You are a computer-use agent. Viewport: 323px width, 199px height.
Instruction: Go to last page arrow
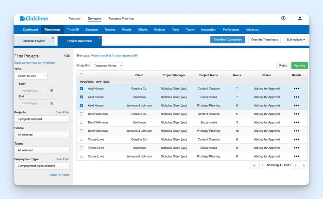pyautogui.click(x=304, y=165)
